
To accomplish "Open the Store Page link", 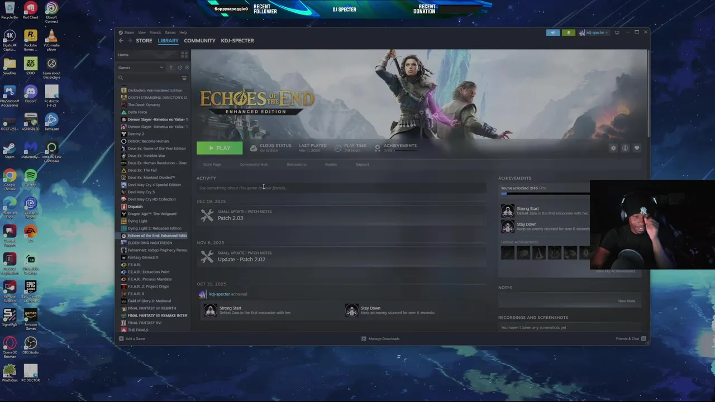I will (x=212, y=164).
